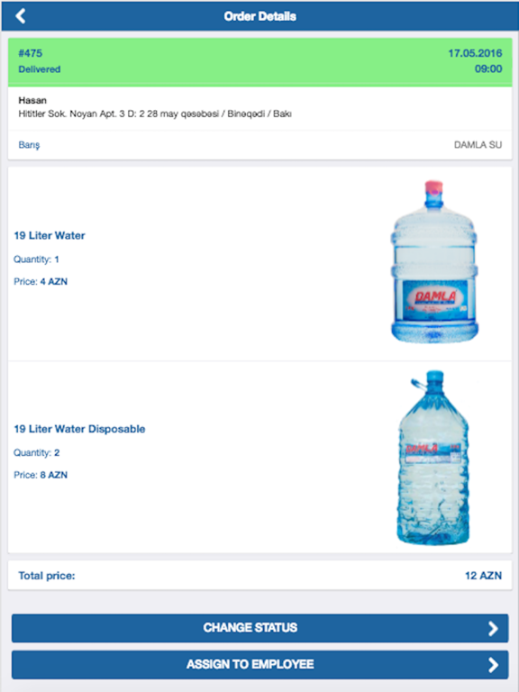Click the delivery address line
The width and height of the screenshot is (519, 692).
coord(155,114)
